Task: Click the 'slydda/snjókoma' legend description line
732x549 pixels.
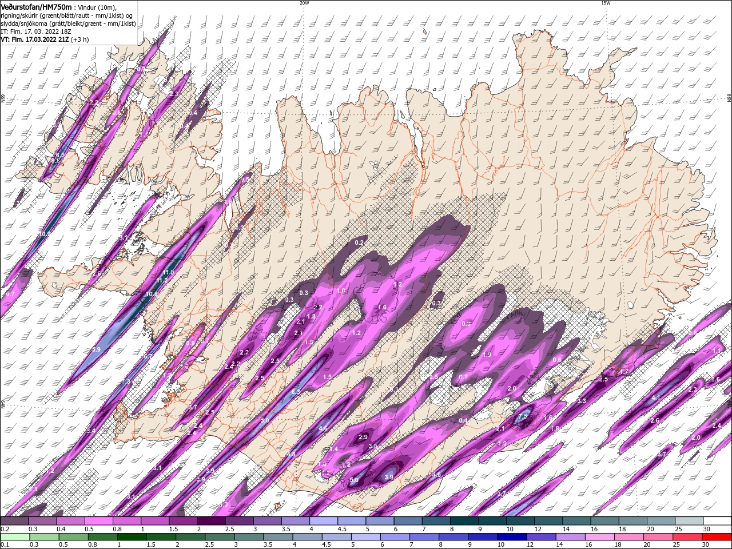Action: coord(68,23)
